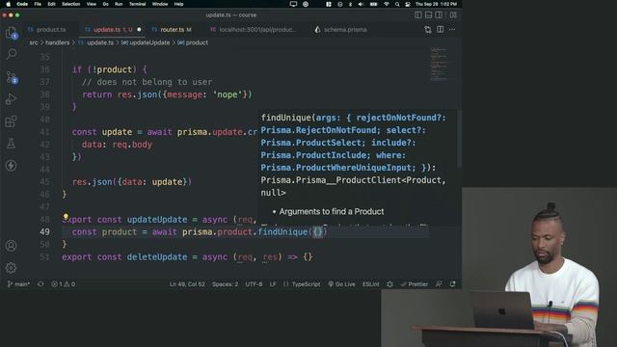This screenshot has width=617, height=347.
Task: Open src breadcrumb dropdown
Action: pos(34,42)
